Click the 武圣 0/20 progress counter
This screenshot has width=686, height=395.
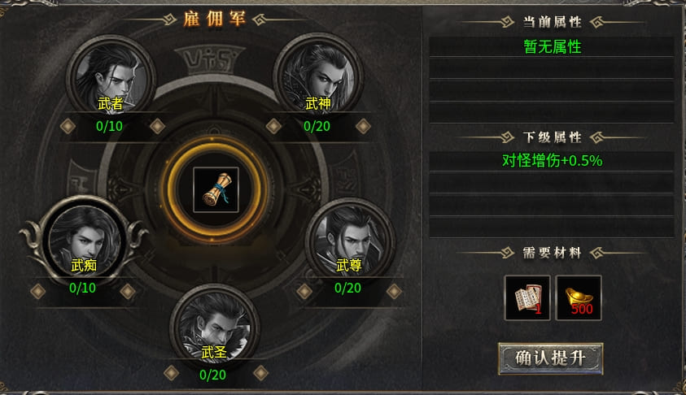click(212, 375)
